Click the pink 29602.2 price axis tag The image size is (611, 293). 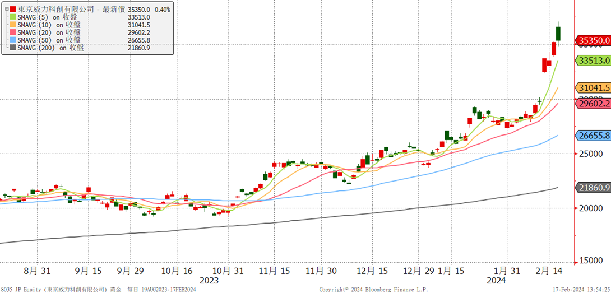tap(593, 103)
